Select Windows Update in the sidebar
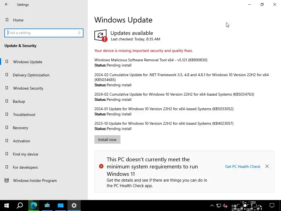 [28, 62]
